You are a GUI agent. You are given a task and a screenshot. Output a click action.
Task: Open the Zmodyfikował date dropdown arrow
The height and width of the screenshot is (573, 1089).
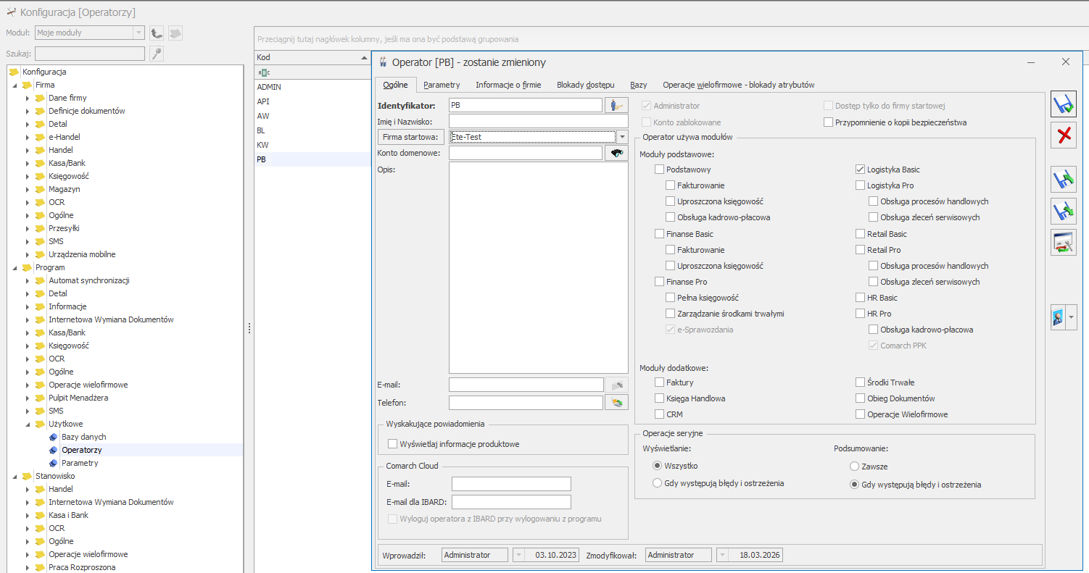pos(721,555)
